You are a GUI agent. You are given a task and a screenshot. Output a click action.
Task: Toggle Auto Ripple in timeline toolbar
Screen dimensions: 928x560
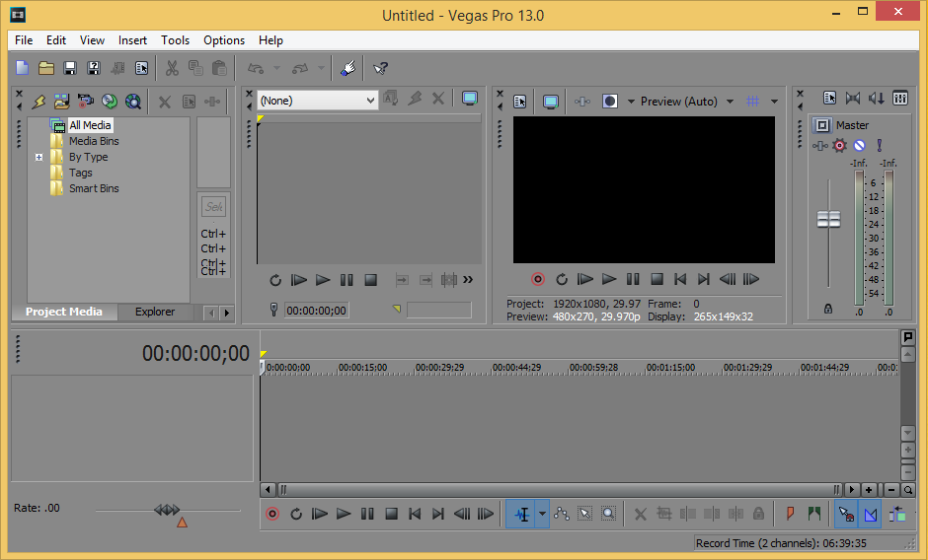click(897, 514)
